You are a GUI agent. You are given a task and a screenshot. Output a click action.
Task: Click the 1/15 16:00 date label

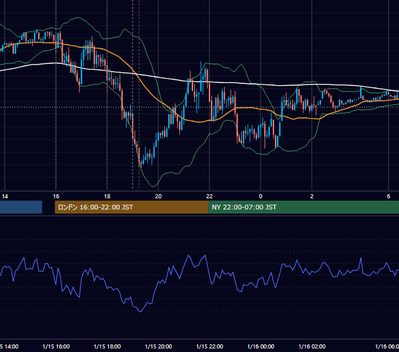coord(56,346)
